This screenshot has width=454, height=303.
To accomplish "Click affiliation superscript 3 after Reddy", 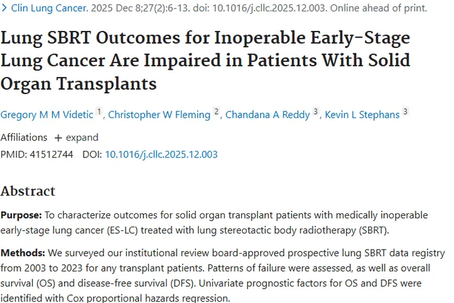I will (x=315, y=112).
